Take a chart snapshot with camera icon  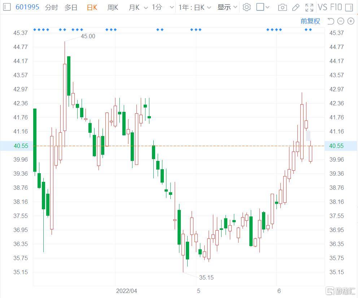click(283, 8)
